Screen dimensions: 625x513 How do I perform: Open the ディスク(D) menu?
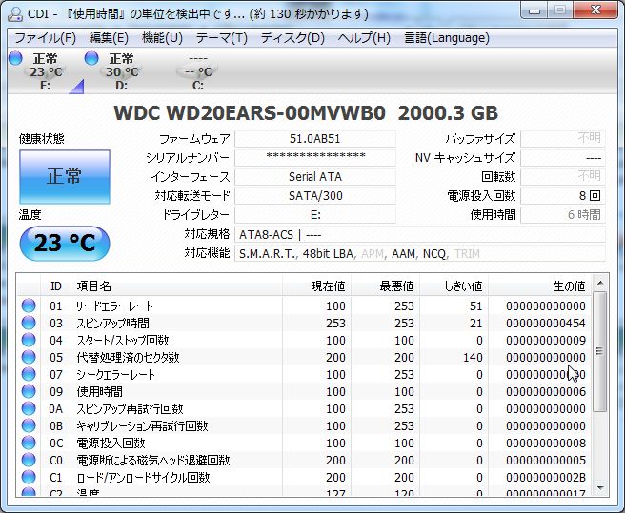(292, 38)
